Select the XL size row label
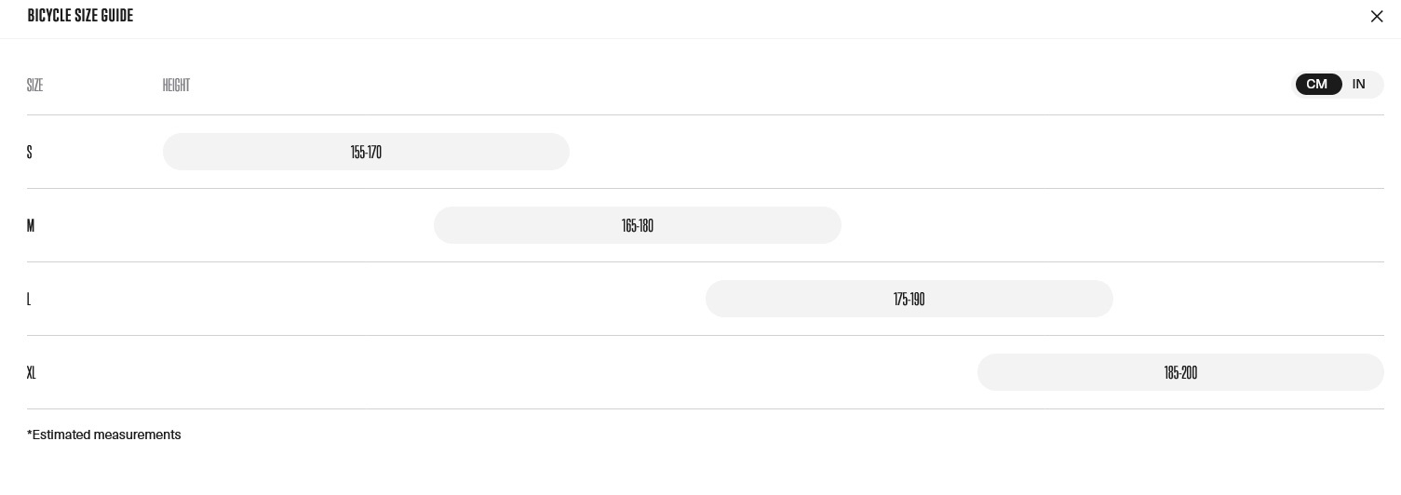The image size is (1401, 495). pos(32,372)
